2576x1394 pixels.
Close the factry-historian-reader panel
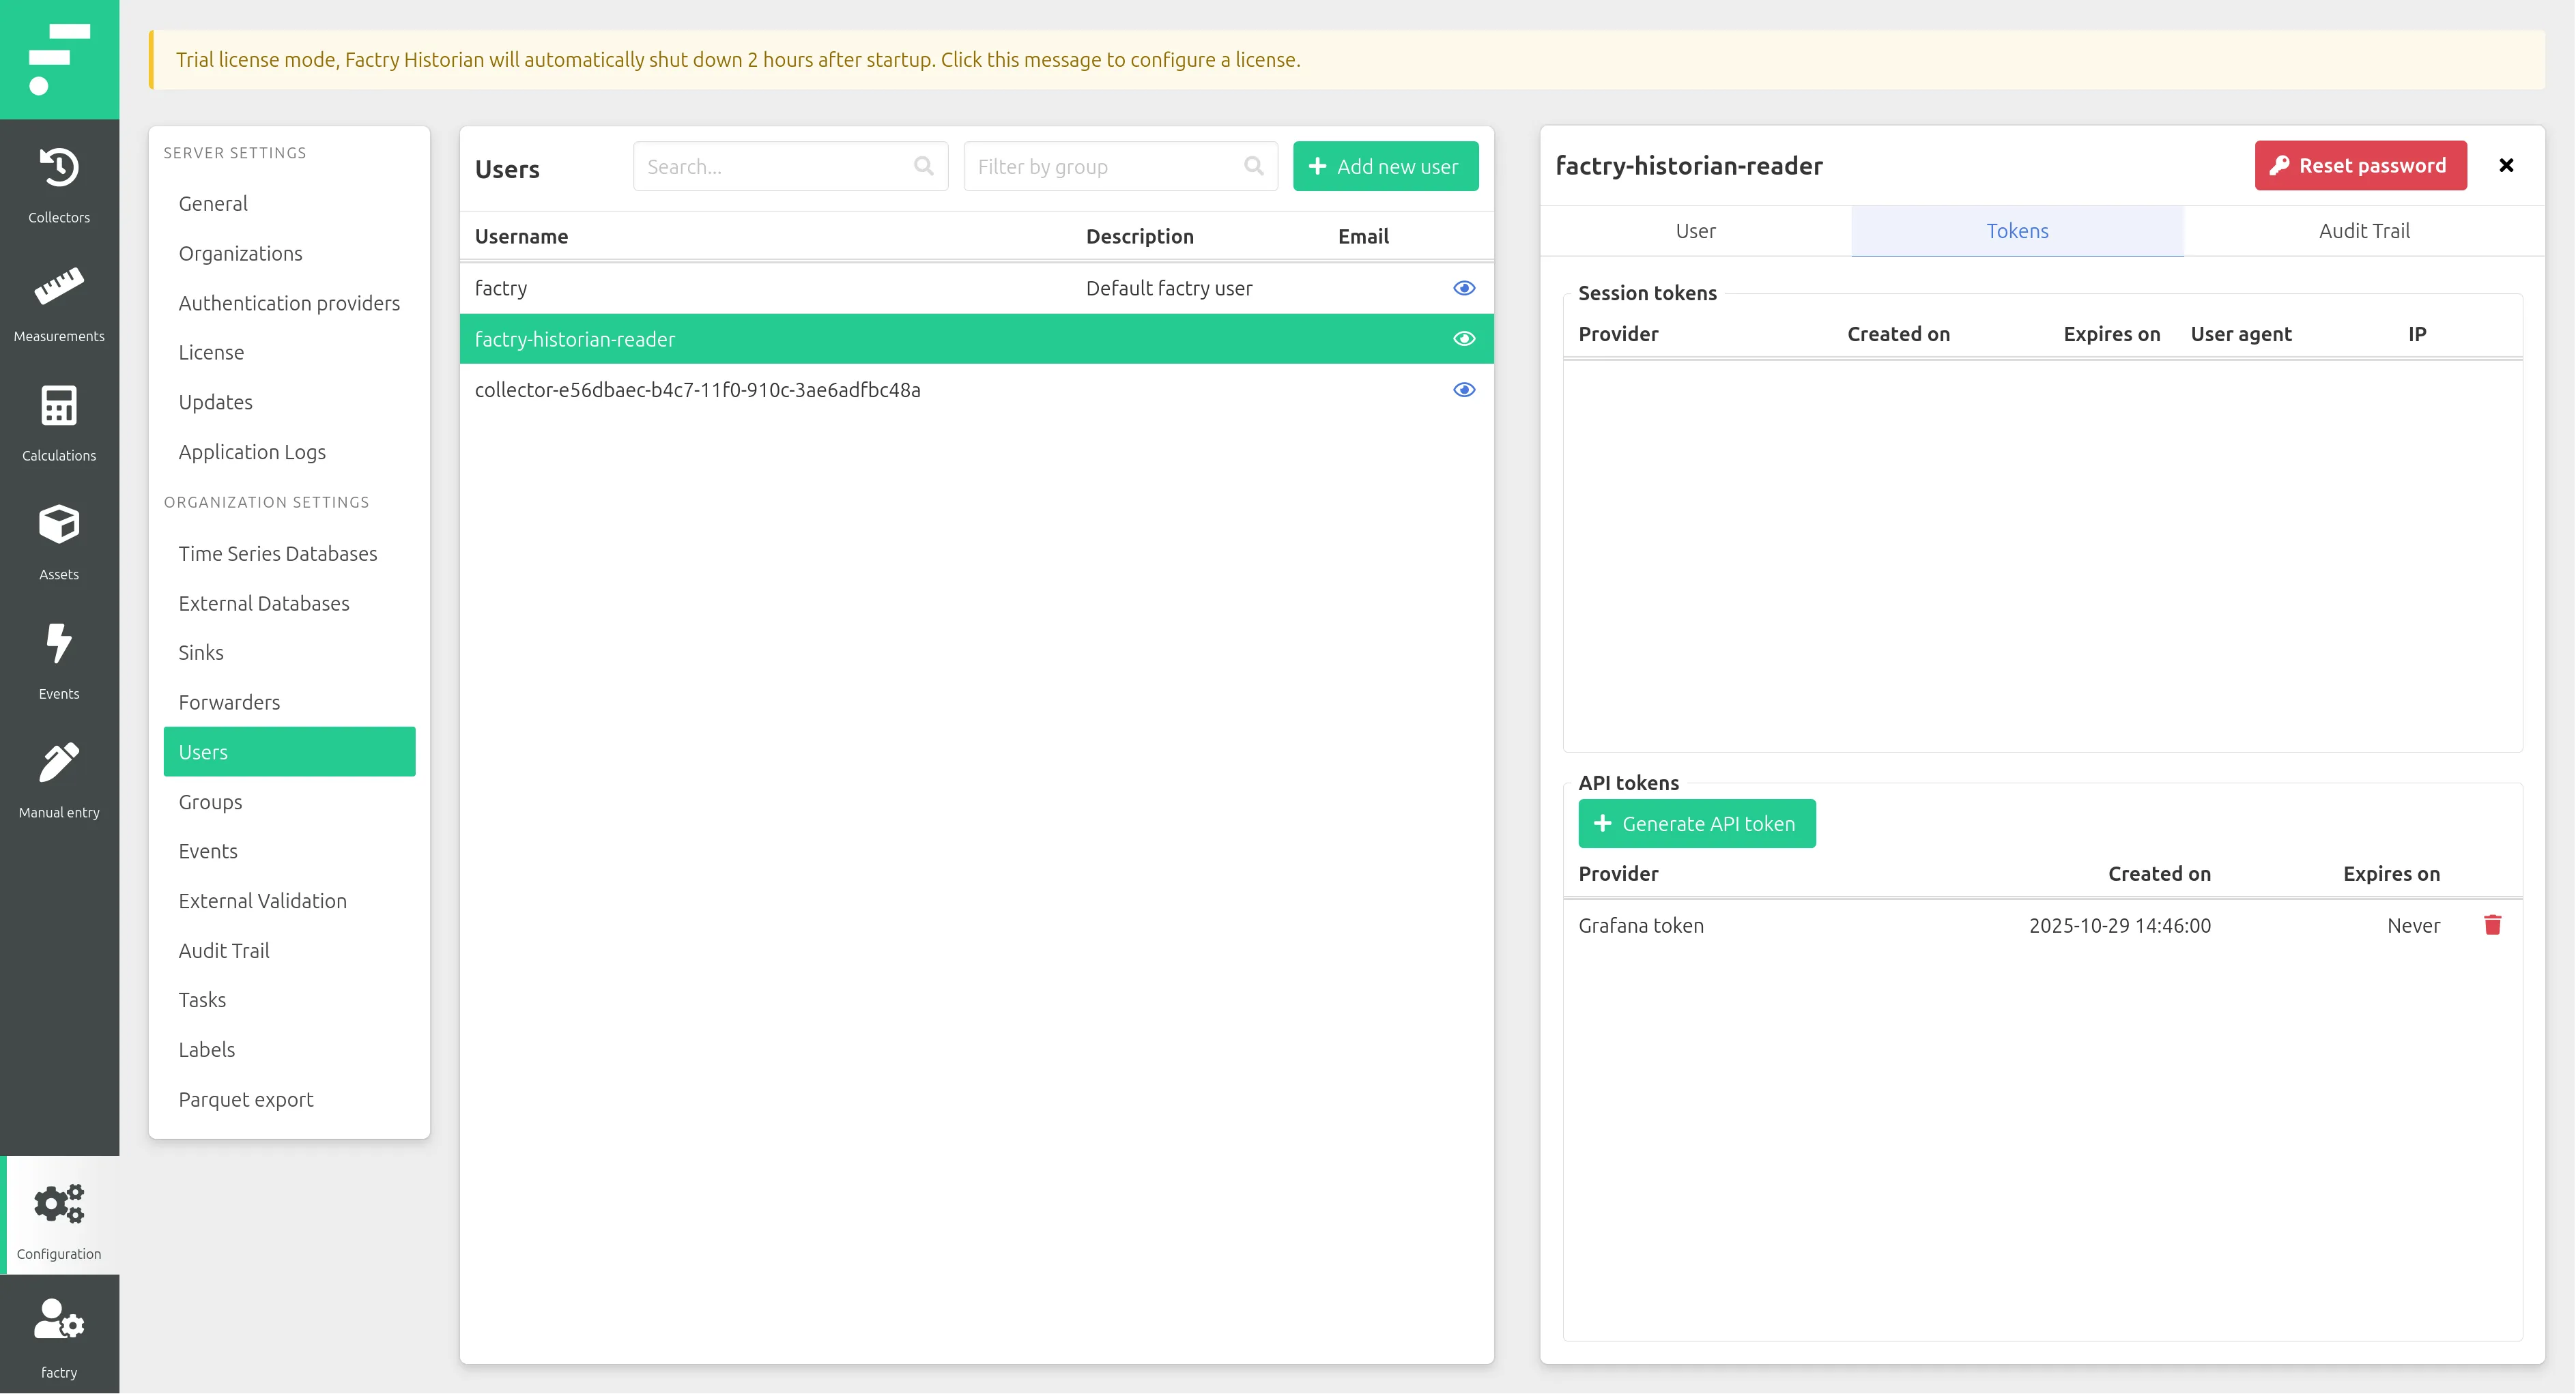(2506, 166)
